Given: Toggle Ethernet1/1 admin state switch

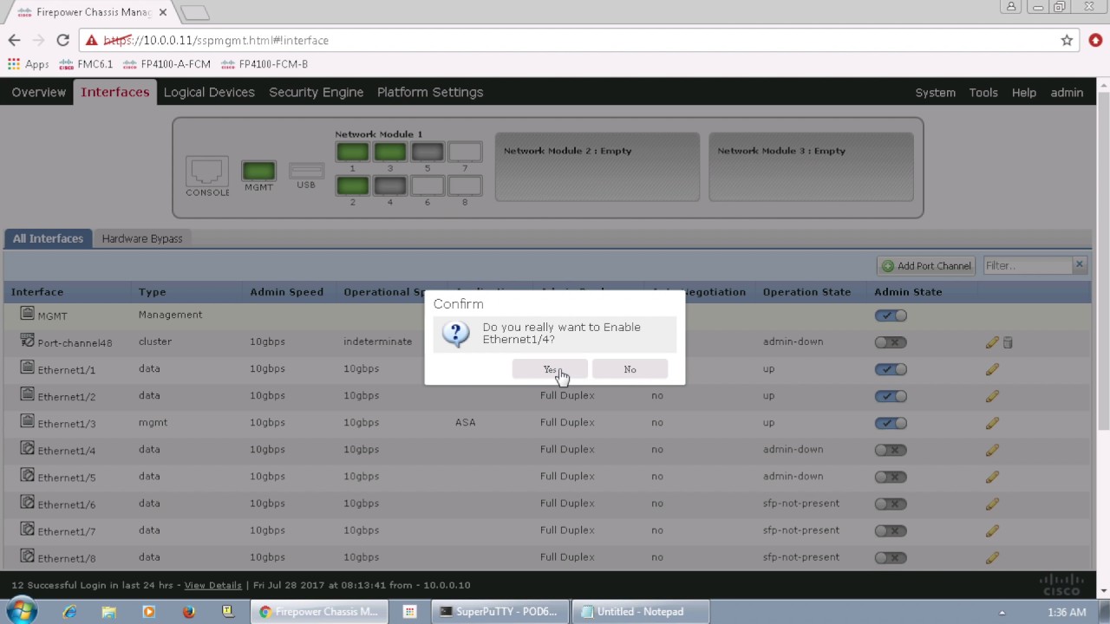Looking at the screenshot, I should 891,369.
